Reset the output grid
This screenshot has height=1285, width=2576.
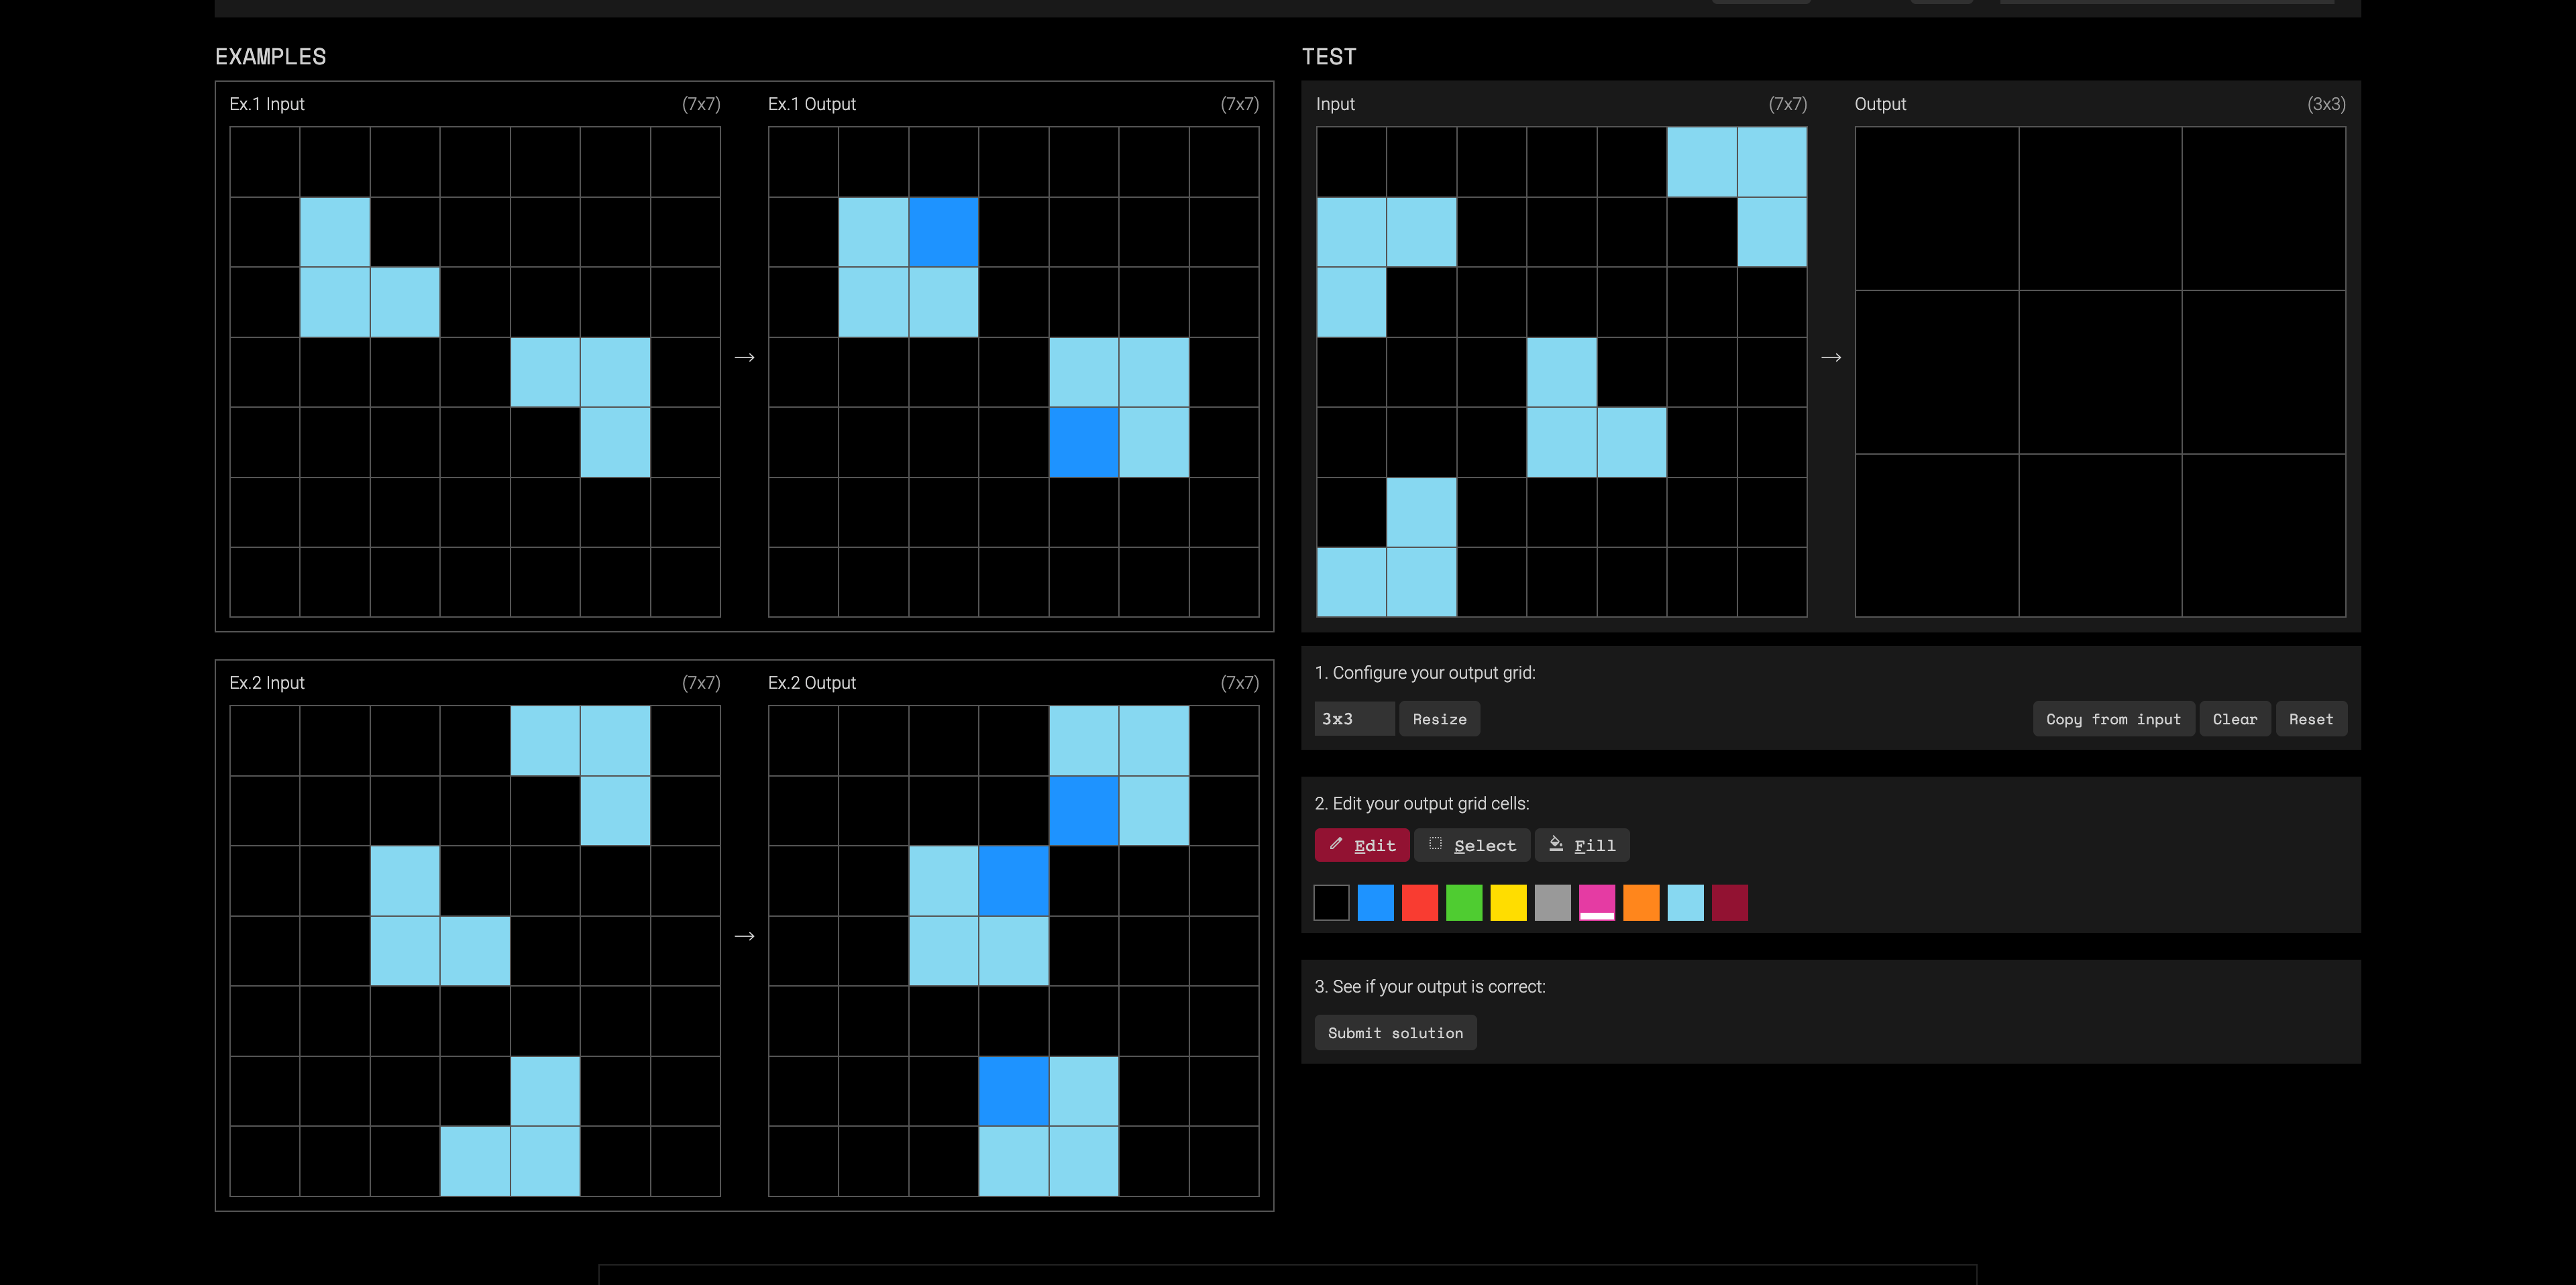(x=2310, y=719)
